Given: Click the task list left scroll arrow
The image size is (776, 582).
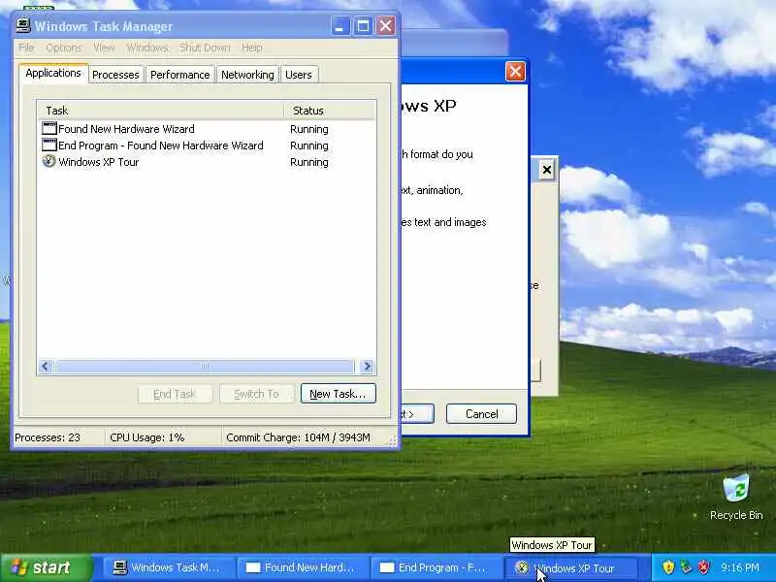Looking at the screenshot, I should pos(46,367).
